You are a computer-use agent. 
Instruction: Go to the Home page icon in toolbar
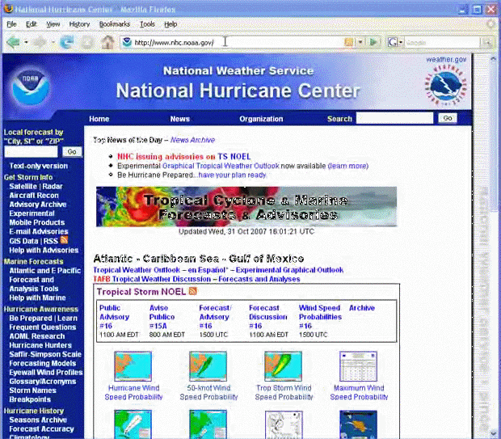[107, 42]
